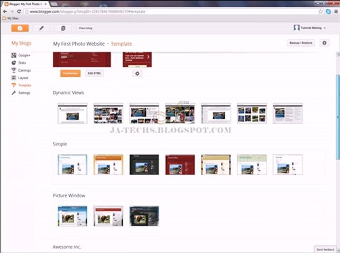Open Settings in the sidebar

tap(24, 93)
